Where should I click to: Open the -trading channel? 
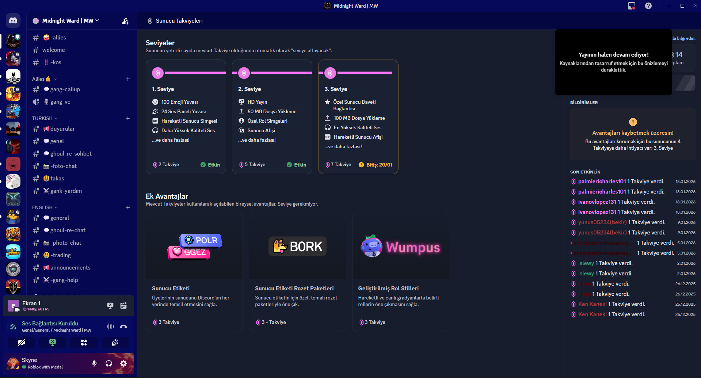pyautogui.click(x=81, y=255)
